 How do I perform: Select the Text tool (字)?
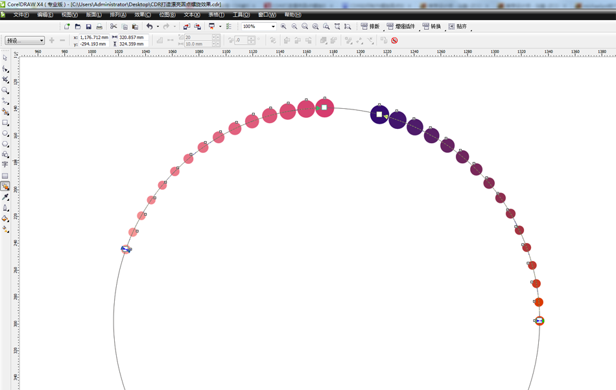[x=5, y=165]
